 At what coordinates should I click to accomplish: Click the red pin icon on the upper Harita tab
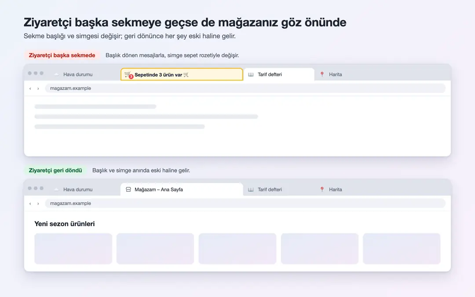322,74
